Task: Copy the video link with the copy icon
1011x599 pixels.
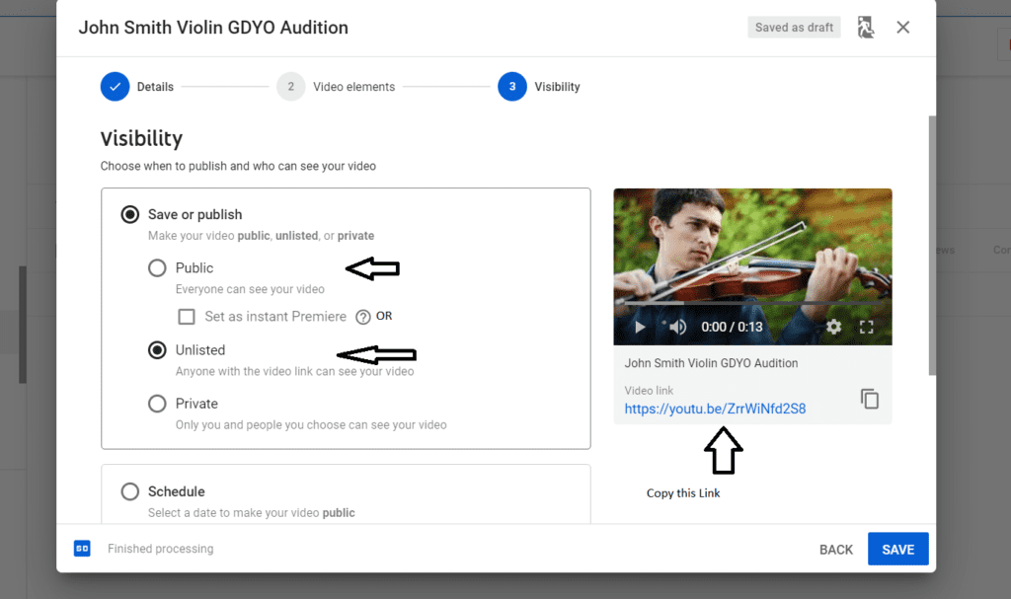Action: tap(869, 399)
